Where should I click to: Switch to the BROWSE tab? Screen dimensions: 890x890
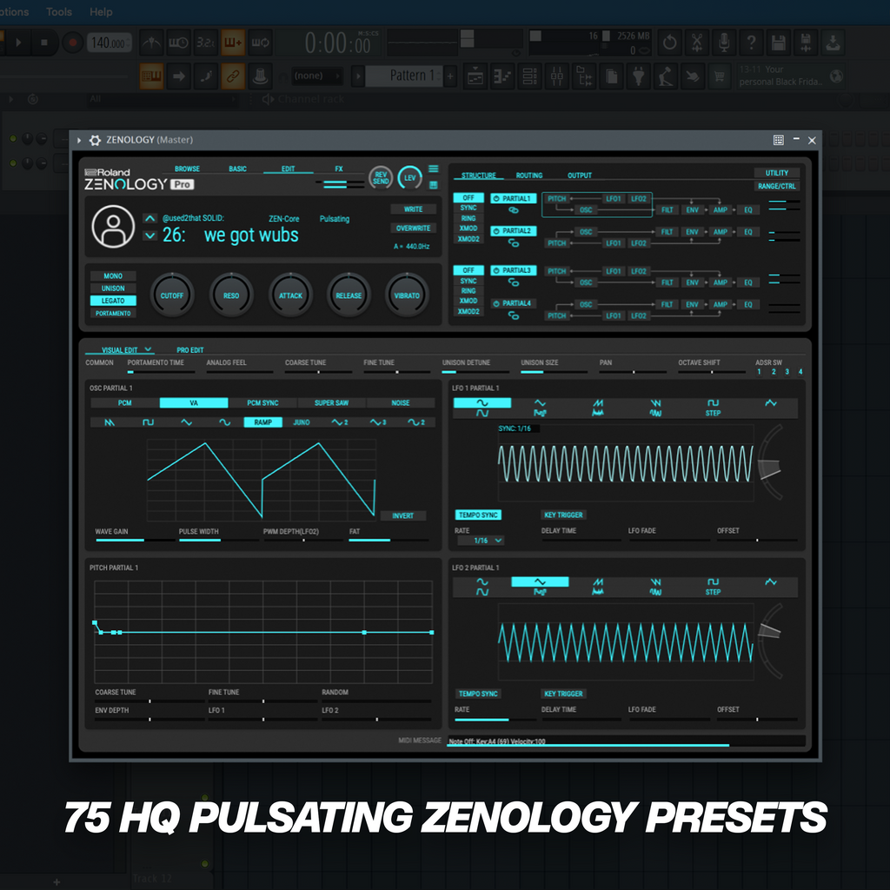[x=187, y=169]
